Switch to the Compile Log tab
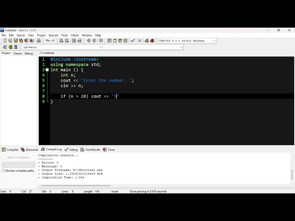This screenshot has width=295, height=221. coord(52,149)
